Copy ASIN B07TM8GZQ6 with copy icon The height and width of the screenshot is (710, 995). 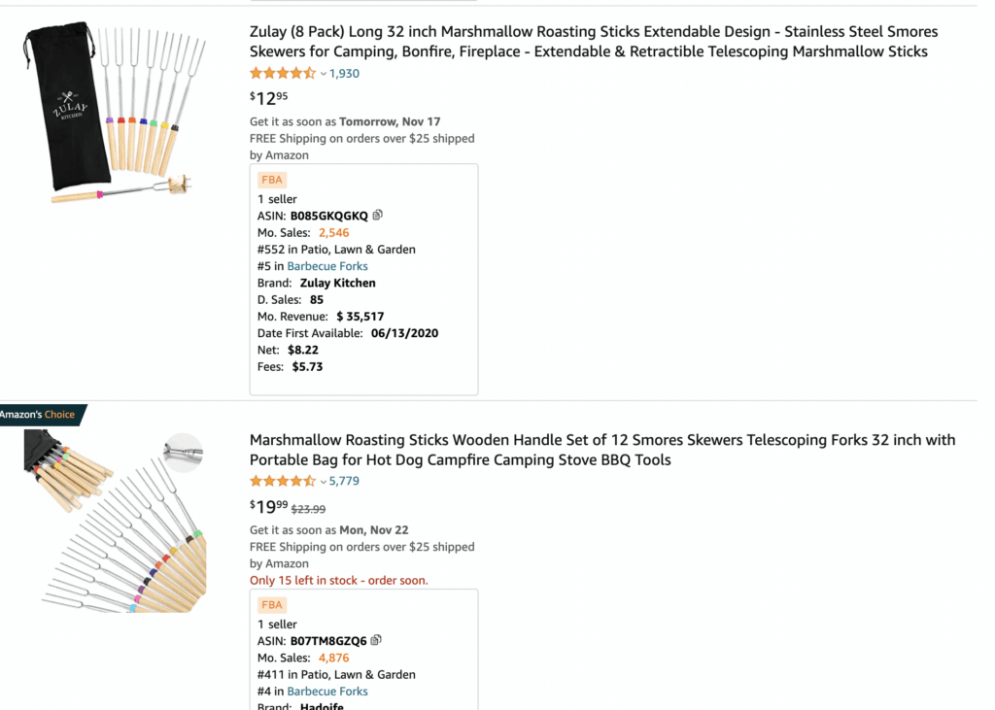tap(376, 640)
